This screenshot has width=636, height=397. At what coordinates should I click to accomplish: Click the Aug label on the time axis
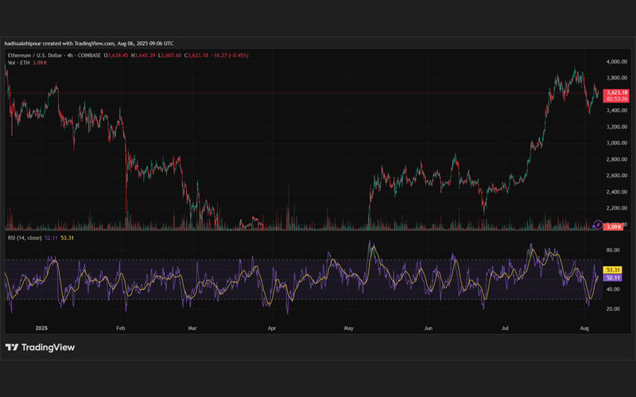click(x=584, y=328)
